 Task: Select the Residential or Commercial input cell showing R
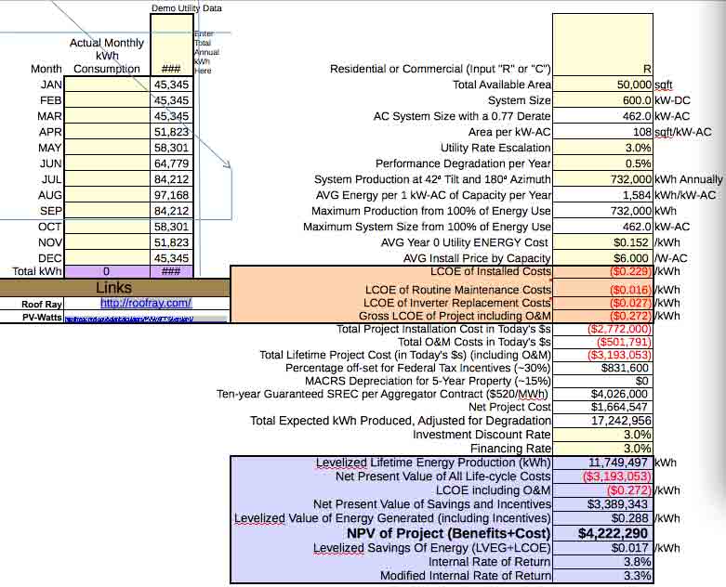pyautogui.click(x=602, y=46)
